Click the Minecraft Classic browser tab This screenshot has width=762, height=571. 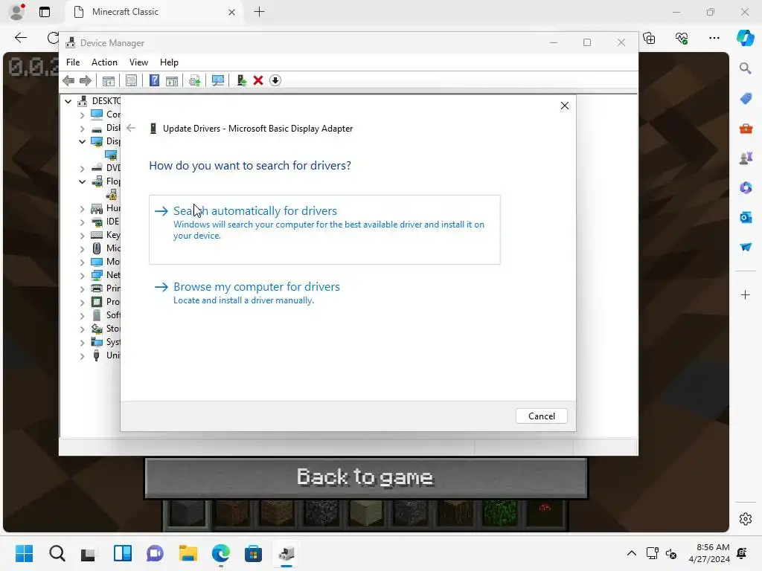click(x=155, y=12)
